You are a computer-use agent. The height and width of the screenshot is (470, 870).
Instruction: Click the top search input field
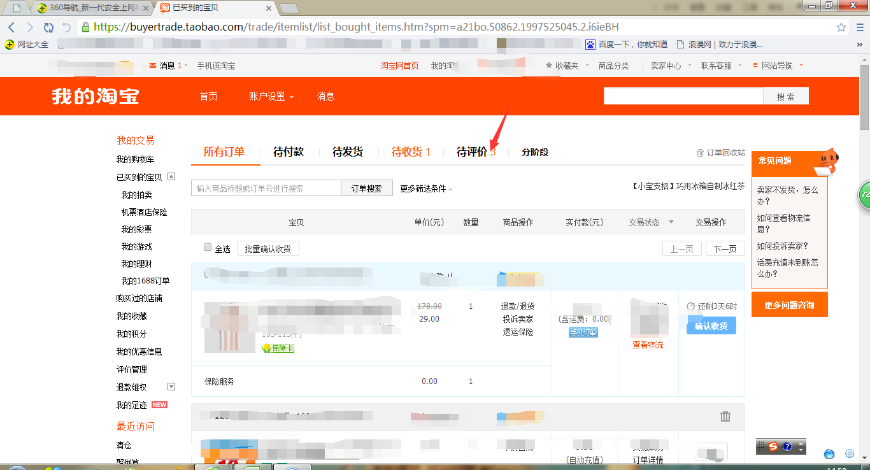683,96
